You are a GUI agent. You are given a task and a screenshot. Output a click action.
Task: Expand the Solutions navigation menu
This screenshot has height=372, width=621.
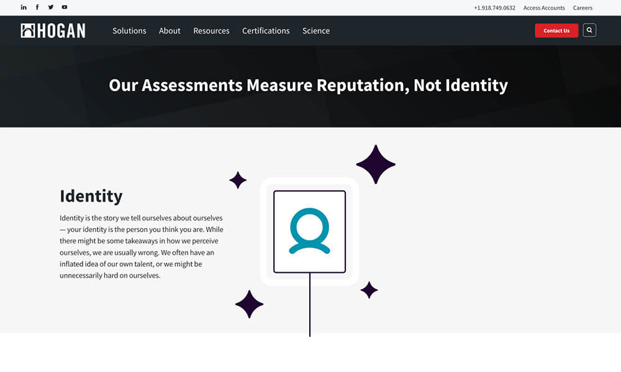coord(129,30)
